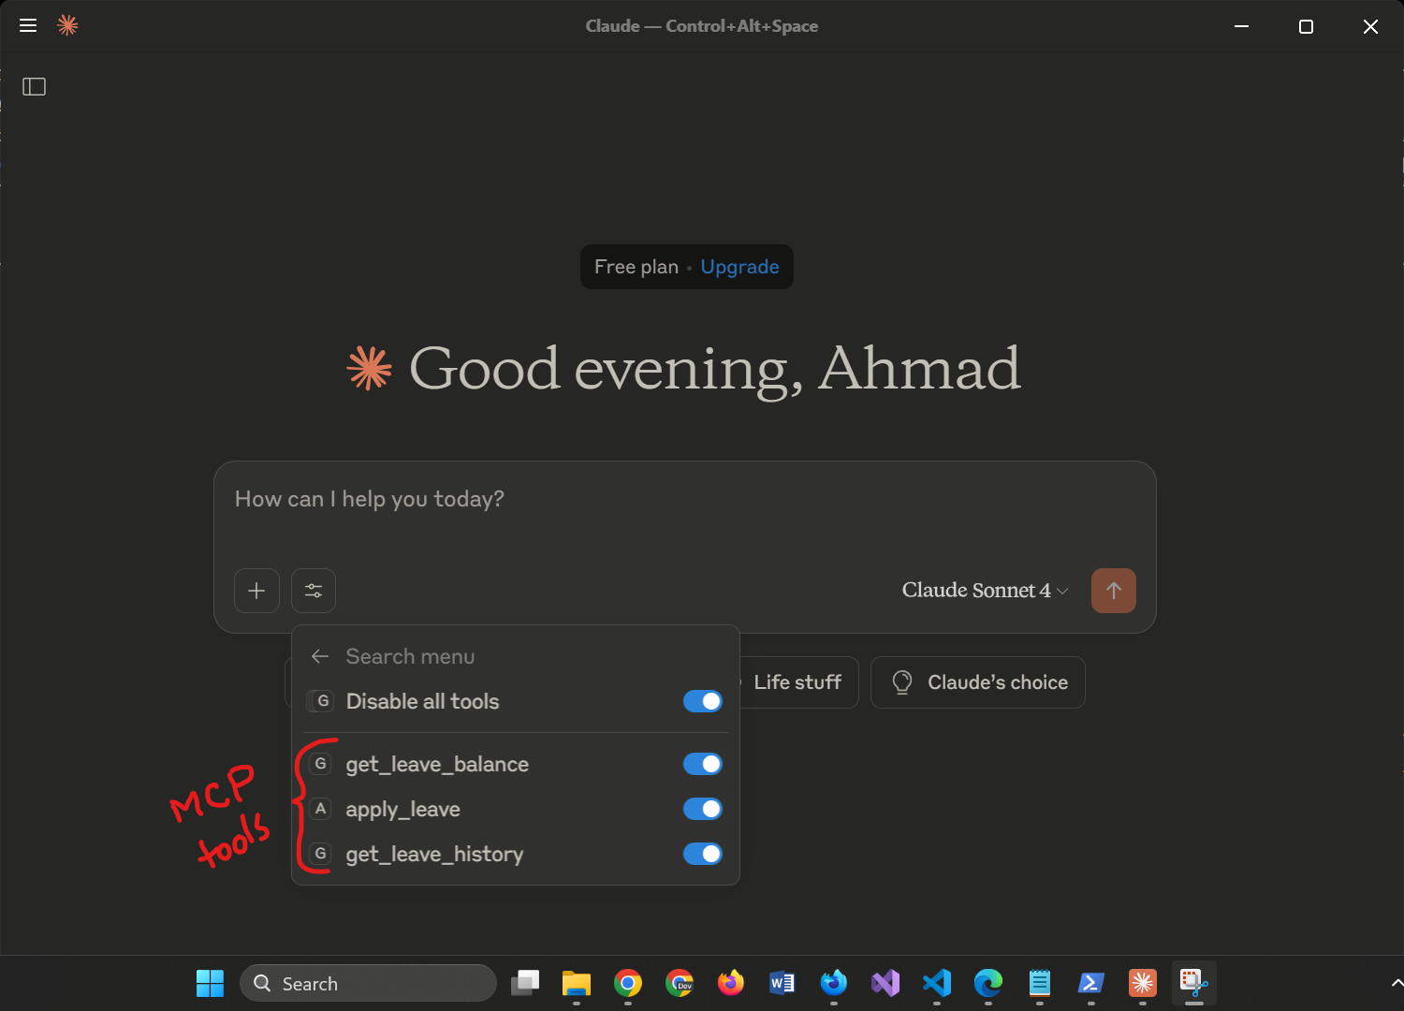Image resolution: width=1404 pixels, height=1011 pixels.
Task: Open the Windows Start menu
Action: (x=210, y=983)
